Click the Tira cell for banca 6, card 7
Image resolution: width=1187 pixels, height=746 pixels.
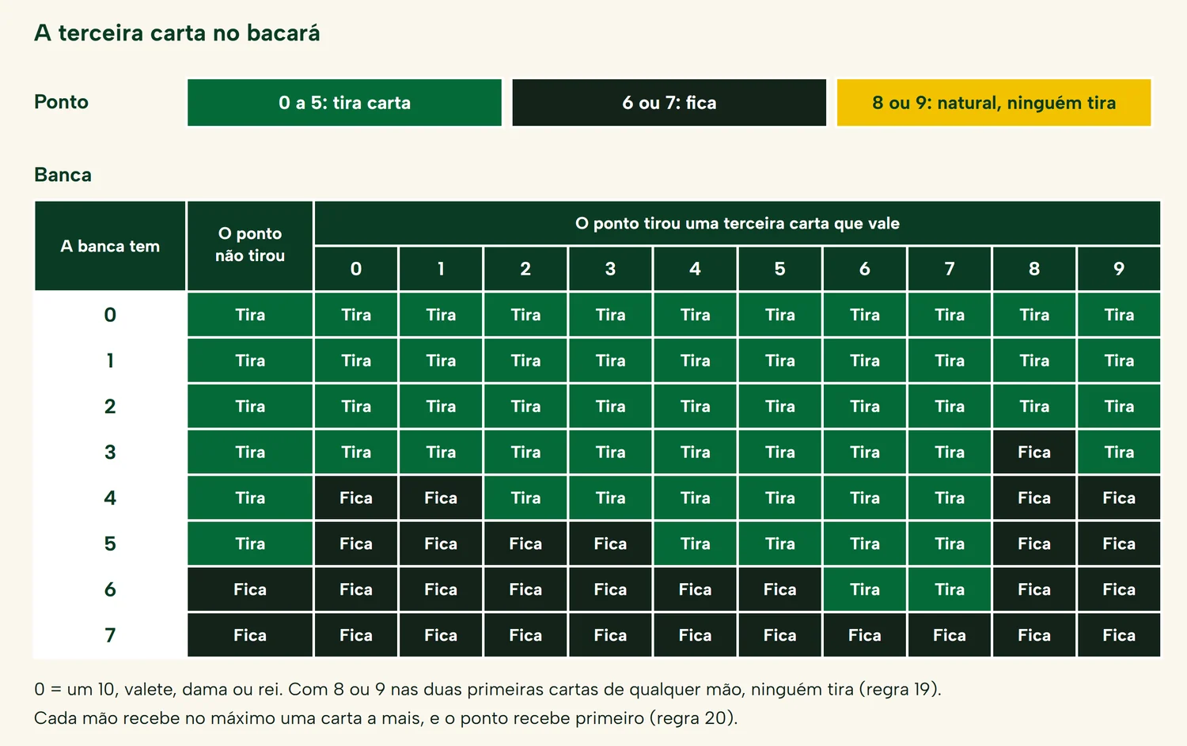coord(950,589)
